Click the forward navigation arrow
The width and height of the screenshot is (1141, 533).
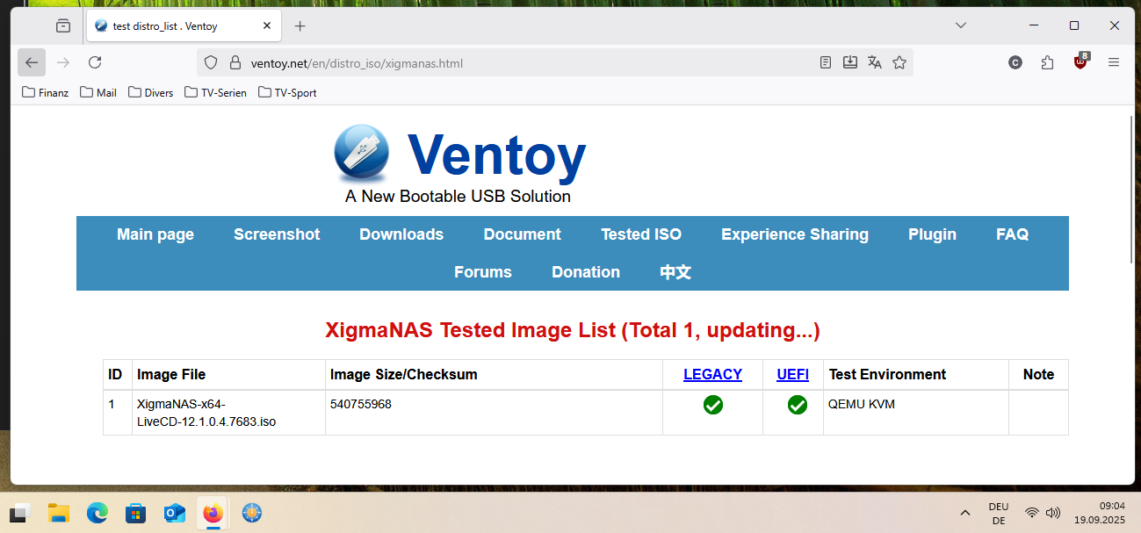(x=63, y=62)
